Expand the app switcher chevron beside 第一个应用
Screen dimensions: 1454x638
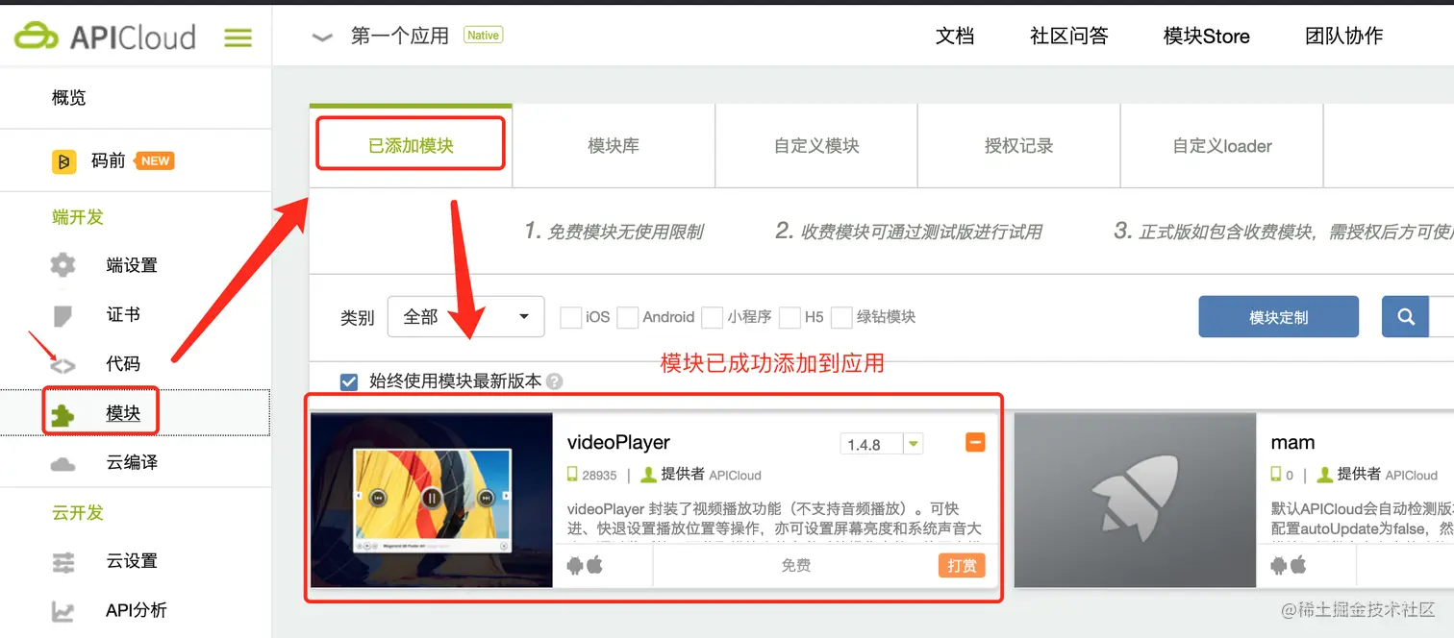322,37
